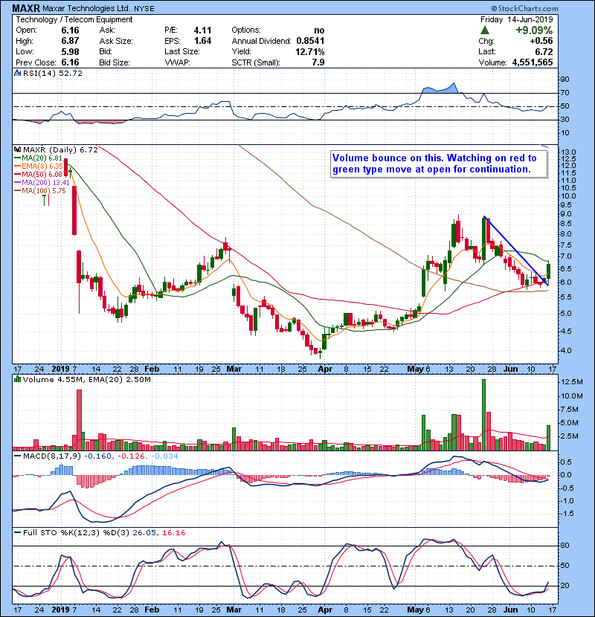Click the Options value no

[319, 30]
